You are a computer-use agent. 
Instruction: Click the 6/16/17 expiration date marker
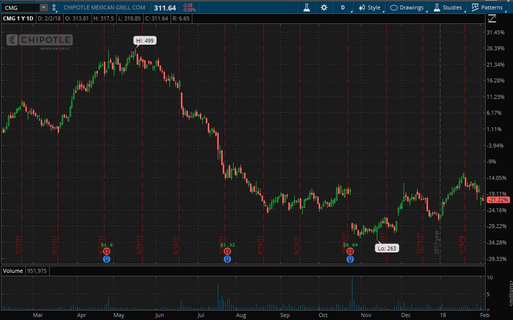[x=175, y=245]
